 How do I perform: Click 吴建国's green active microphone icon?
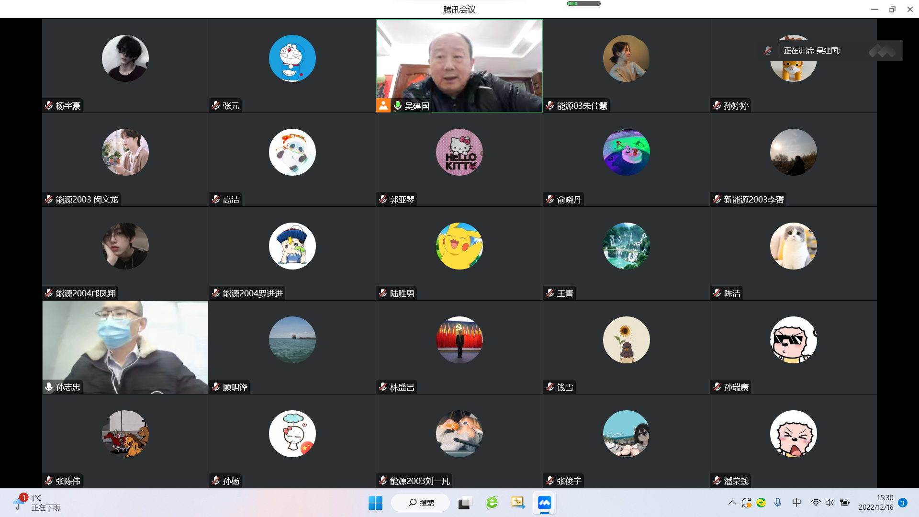click(x=397, y=105)
